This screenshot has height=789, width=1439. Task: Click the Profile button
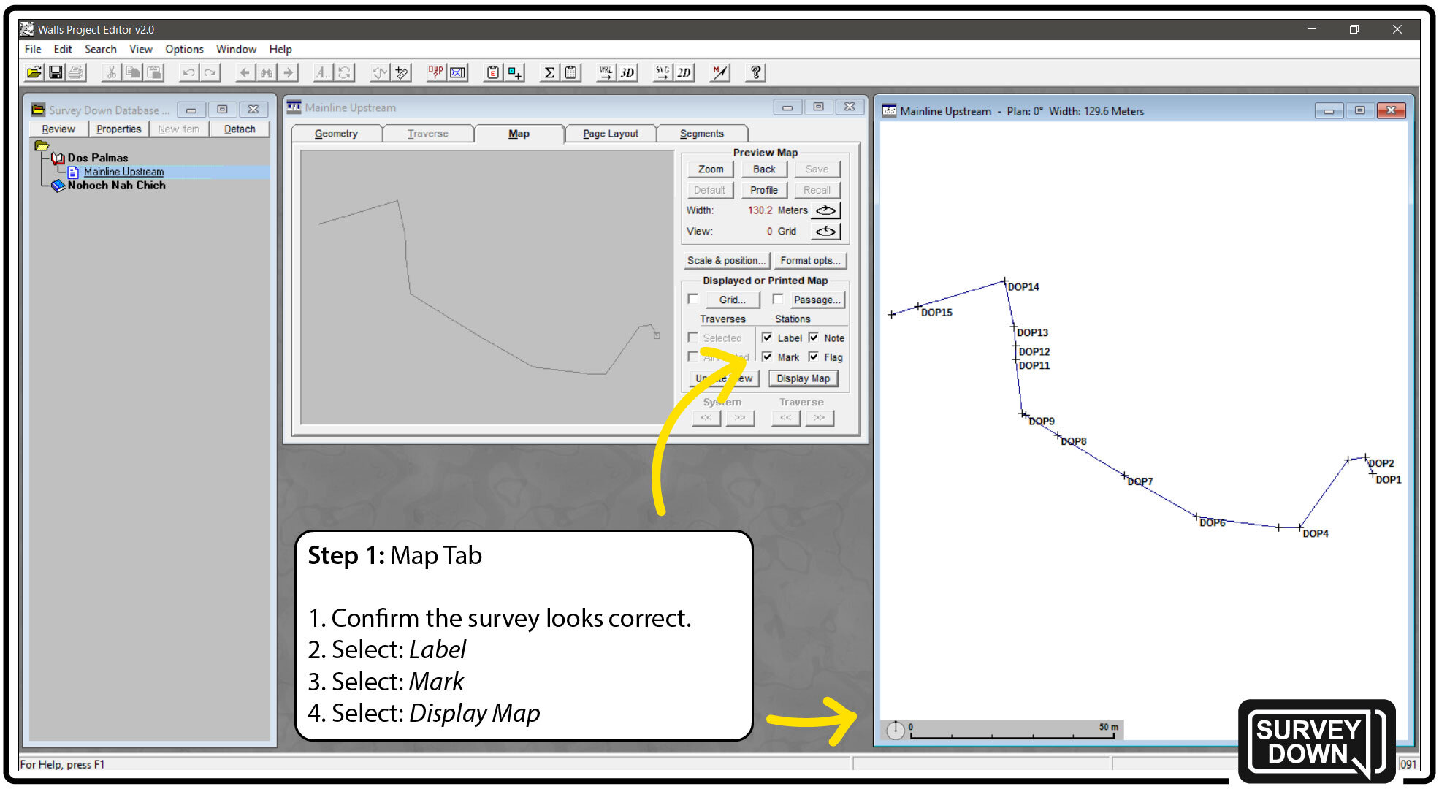(x=764, y=190)
